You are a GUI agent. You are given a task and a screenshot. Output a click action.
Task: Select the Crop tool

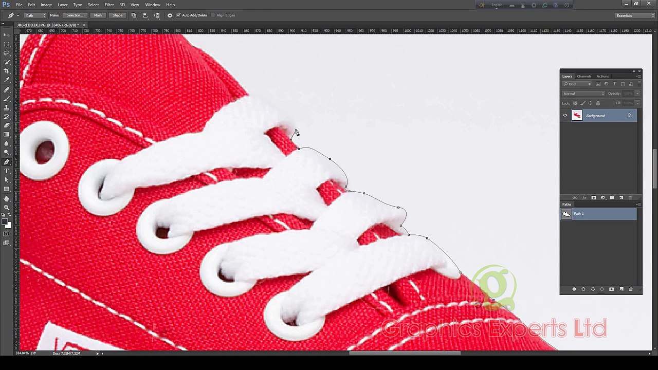tap(7, 71)
